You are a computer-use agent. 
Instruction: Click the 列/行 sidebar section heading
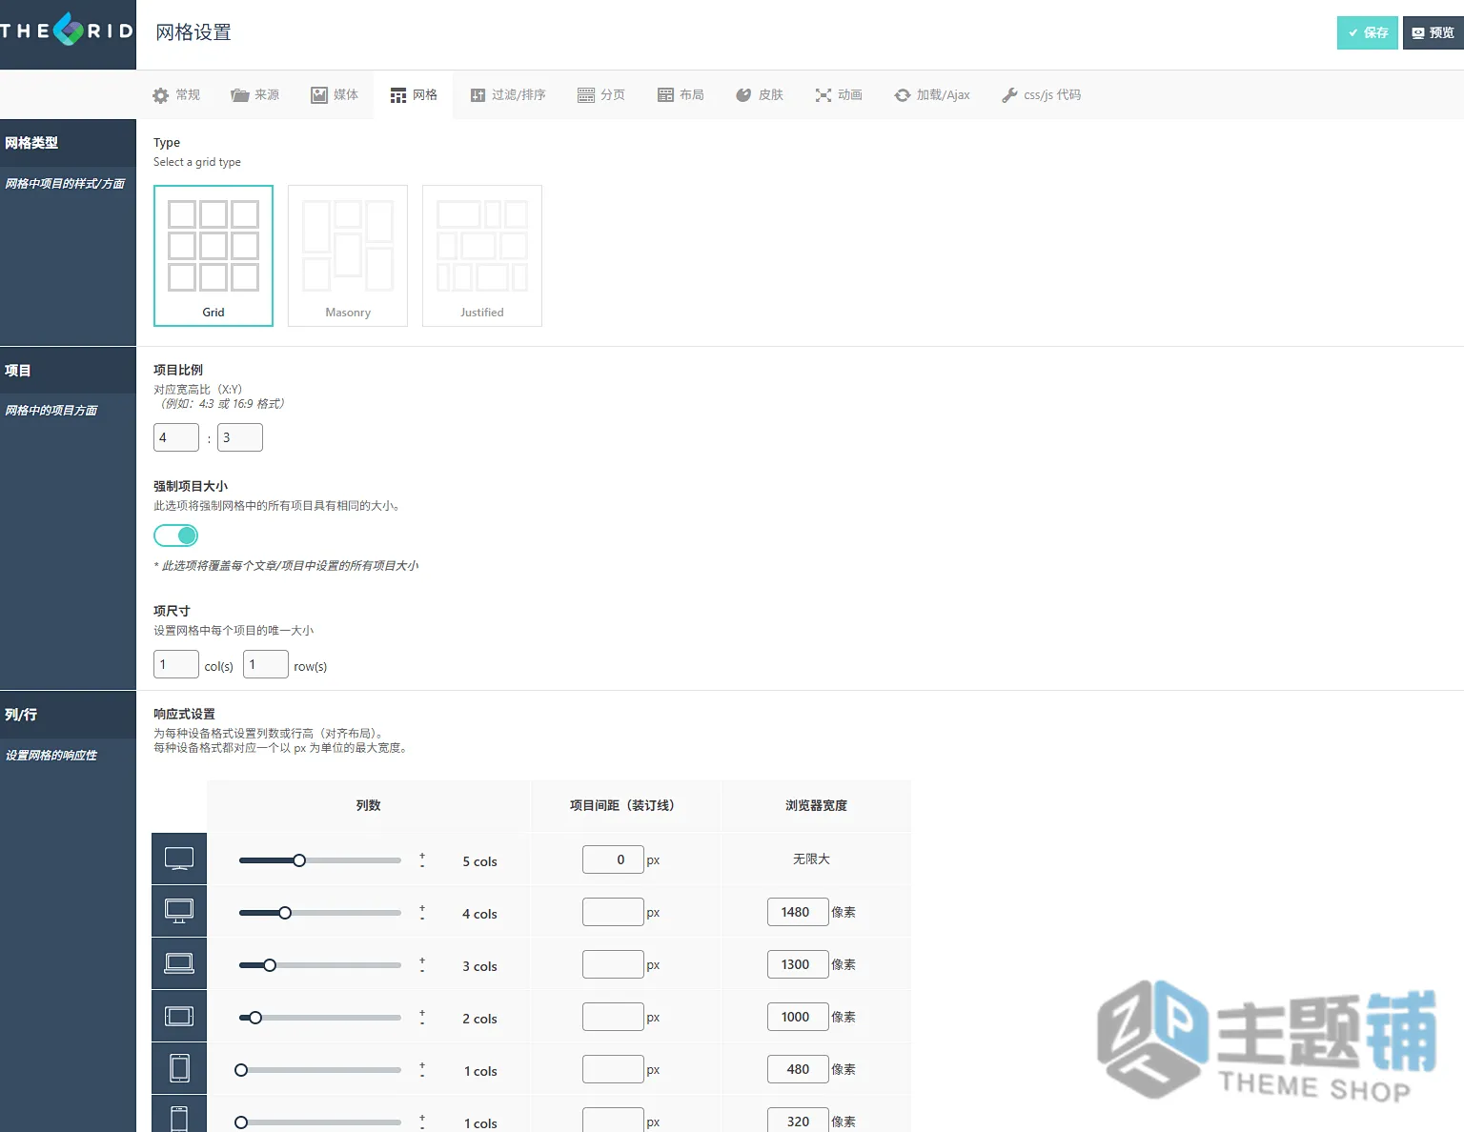tap(21, 715)
